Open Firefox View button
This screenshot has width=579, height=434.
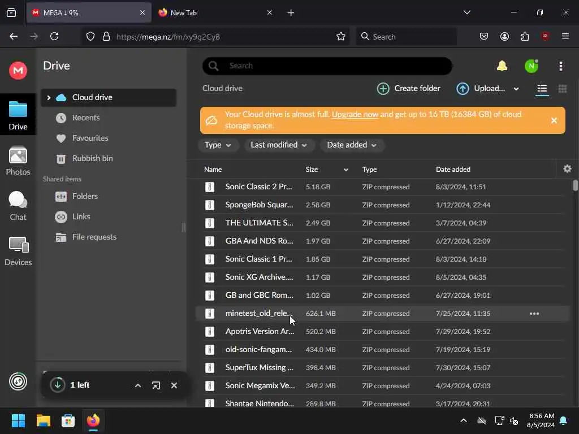(x=11, y=12)
